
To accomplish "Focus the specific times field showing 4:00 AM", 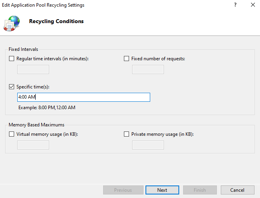I will [83, 97].
